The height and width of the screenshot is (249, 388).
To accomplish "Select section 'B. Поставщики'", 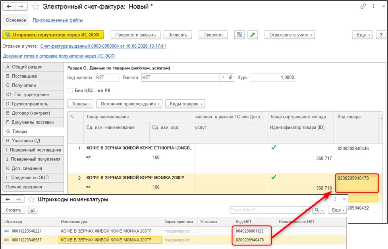I will (33, 76).
